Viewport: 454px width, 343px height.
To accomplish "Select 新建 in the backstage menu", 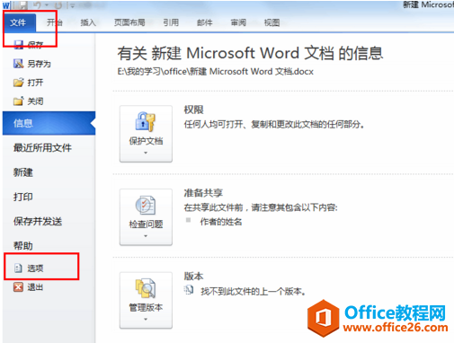I will [23, 172].
